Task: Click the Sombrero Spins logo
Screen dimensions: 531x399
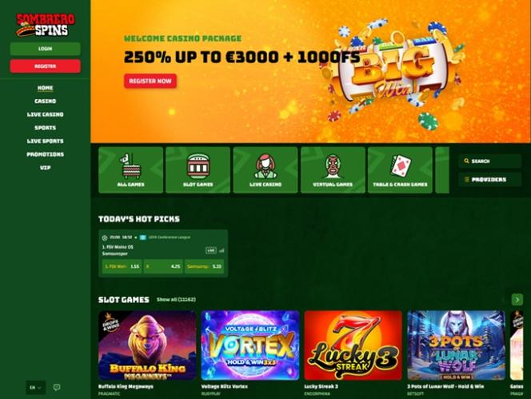Action: pos(46,25)
